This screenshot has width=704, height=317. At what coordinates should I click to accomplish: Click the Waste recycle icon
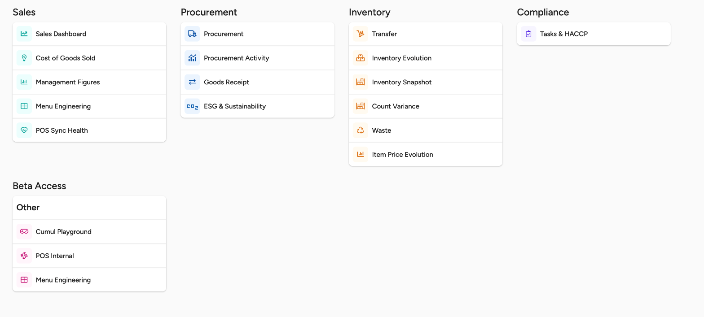tap(360, 130)
